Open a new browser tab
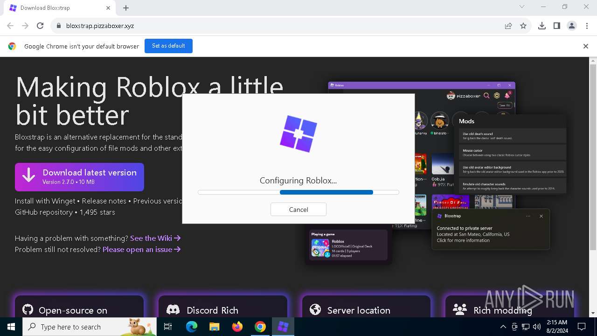Screen dimensions: 597x336 click(126, 7)
